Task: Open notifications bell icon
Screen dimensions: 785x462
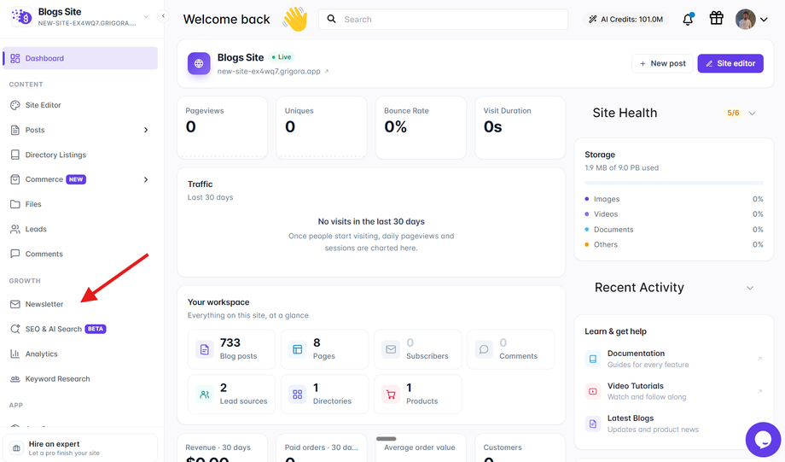Action: coord(688,19)
